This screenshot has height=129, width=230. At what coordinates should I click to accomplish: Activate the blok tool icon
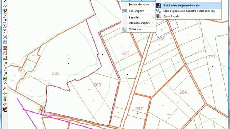click(5, 21)
